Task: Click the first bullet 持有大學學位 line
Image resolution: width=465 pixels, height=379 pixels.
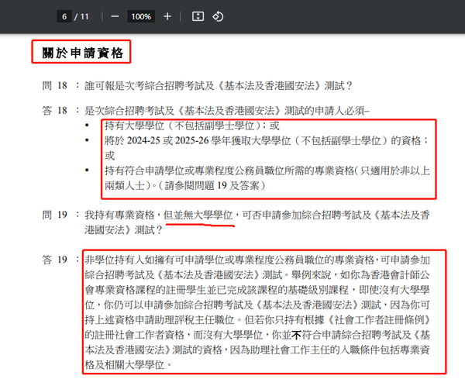Action: pyautogui.click(x=192, y=126)
